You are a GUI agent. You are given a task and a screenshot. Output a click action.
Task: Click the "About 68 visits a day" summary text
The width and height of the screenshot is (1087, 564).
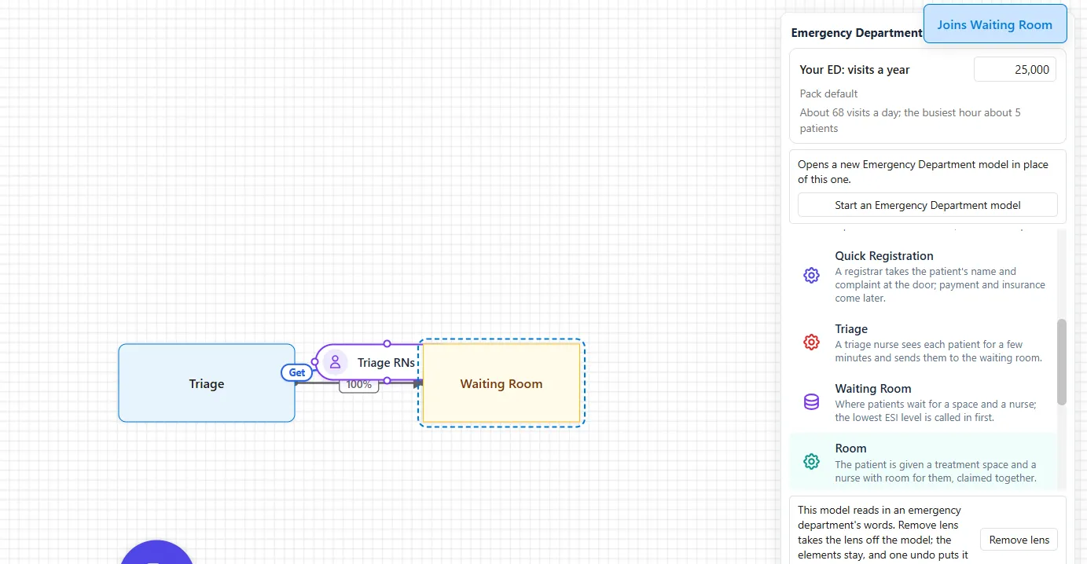910,120
